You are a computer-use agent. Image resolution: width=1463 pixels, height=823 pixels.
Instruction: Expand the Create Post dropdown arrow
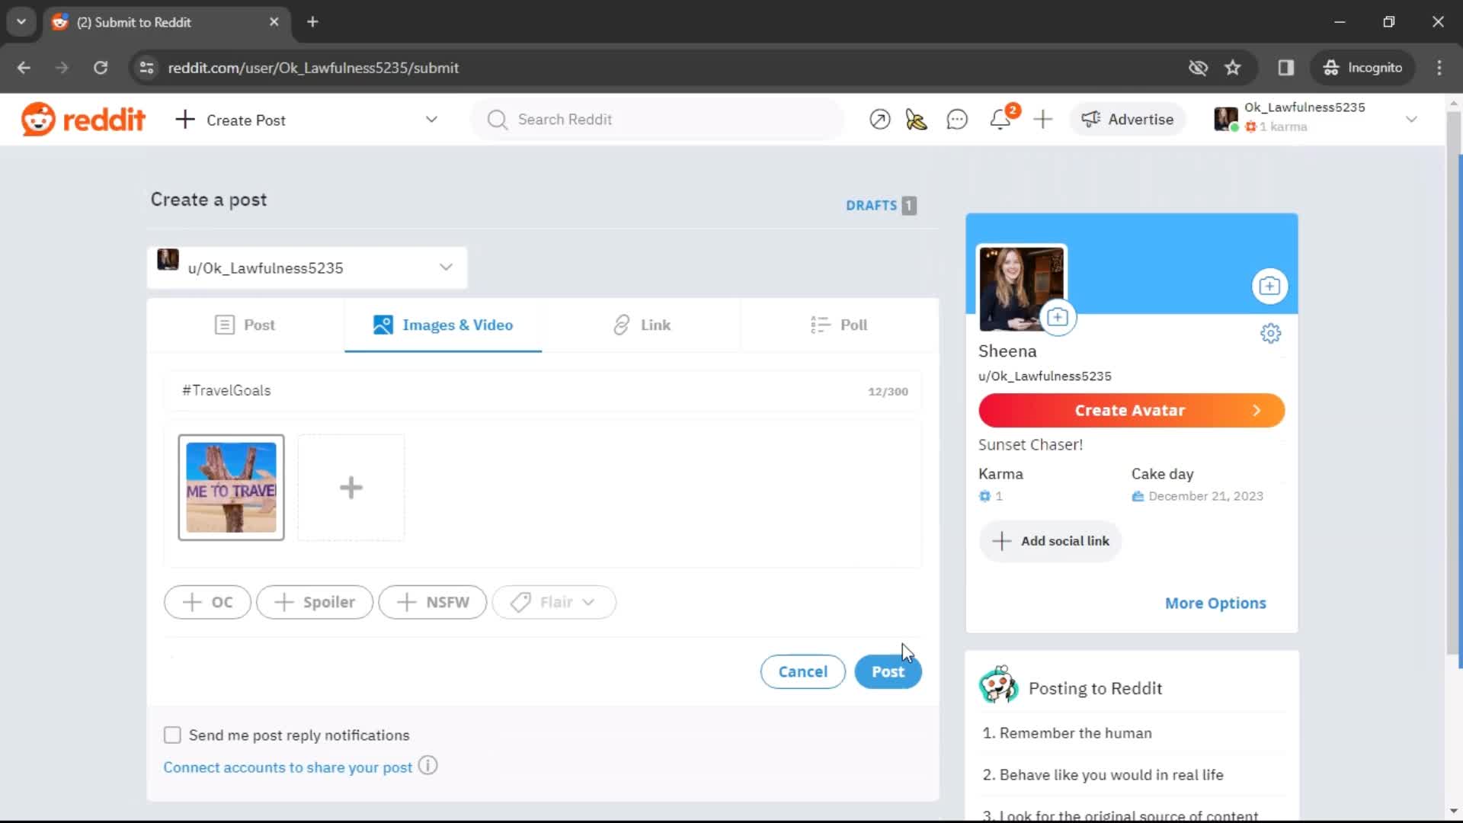pyautogui.click(x=432, y=120)
